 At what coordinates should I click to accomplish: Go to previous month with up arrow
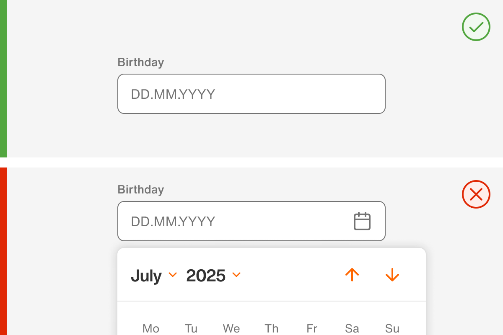coord(352,275)
